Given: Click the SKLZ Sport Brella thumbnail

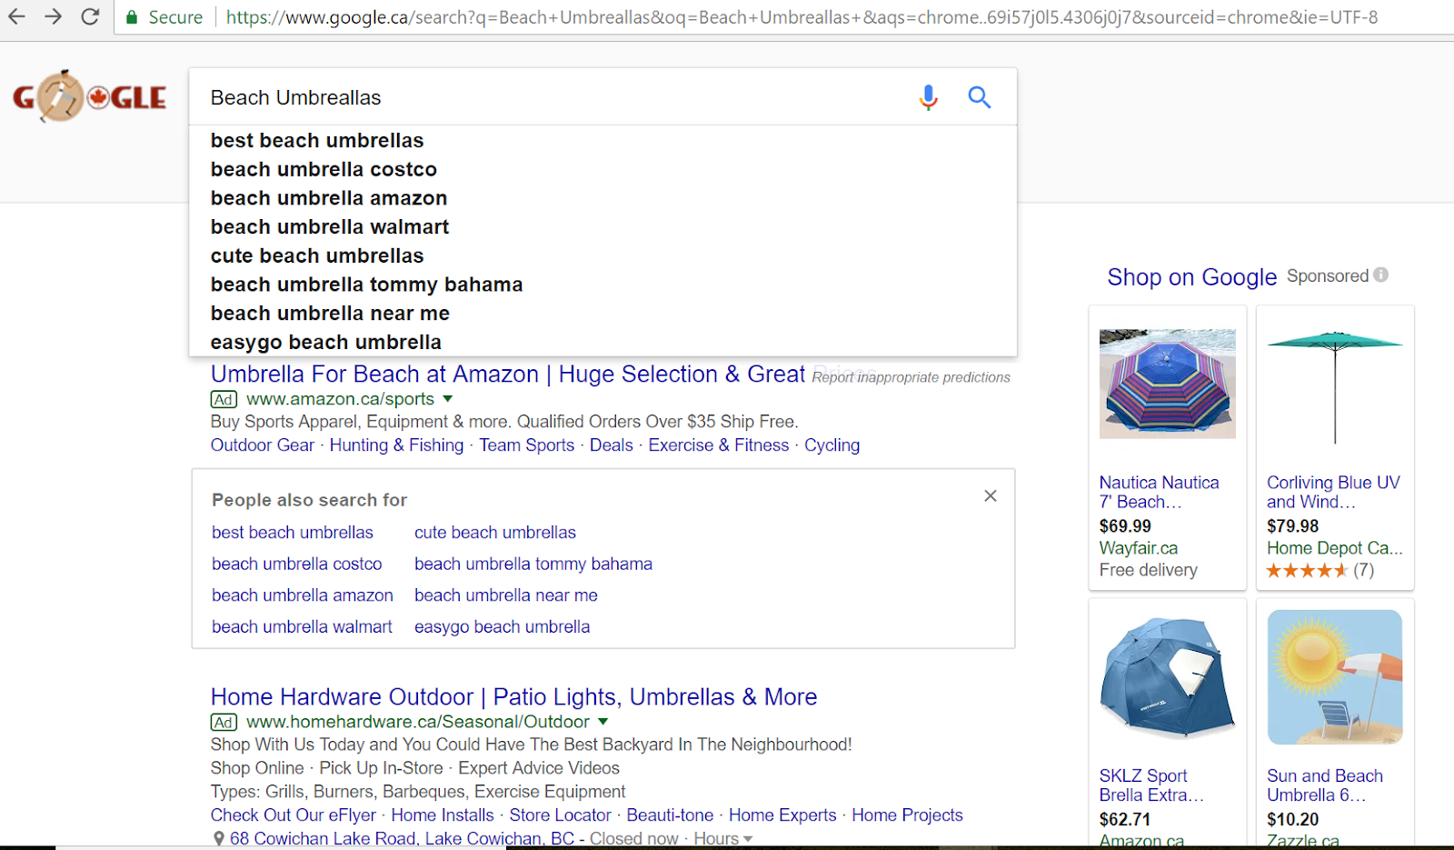Looking at the screenshot, I should coord(1168,677).
